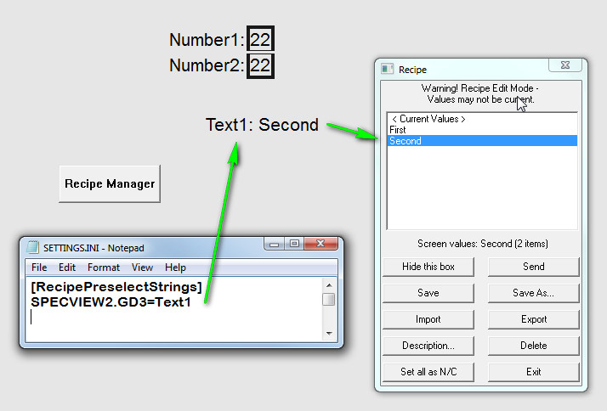Image resolution: width=607 pixels, height=411 pixels.
Task: Select Current Values in recipe list
Action: [482, 119]
